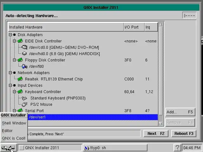
Task: Click the Reboot F3 button
Action: tap(184, 134)
